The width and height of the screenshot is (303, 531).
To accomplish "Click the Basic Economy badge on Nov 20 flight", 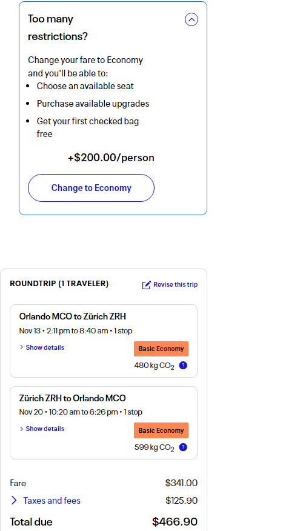I will pyautogui.click(x=161, y=430).
